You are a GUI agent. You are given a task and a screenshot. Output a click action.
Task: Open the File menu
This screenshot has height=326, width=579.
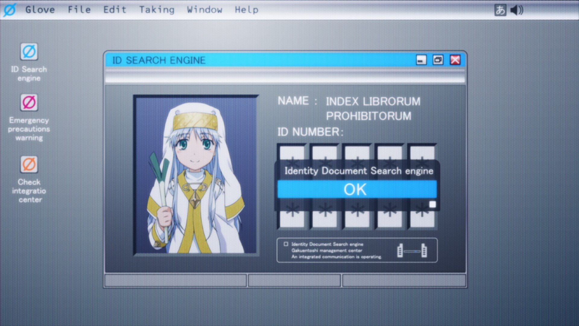[79, 10]
